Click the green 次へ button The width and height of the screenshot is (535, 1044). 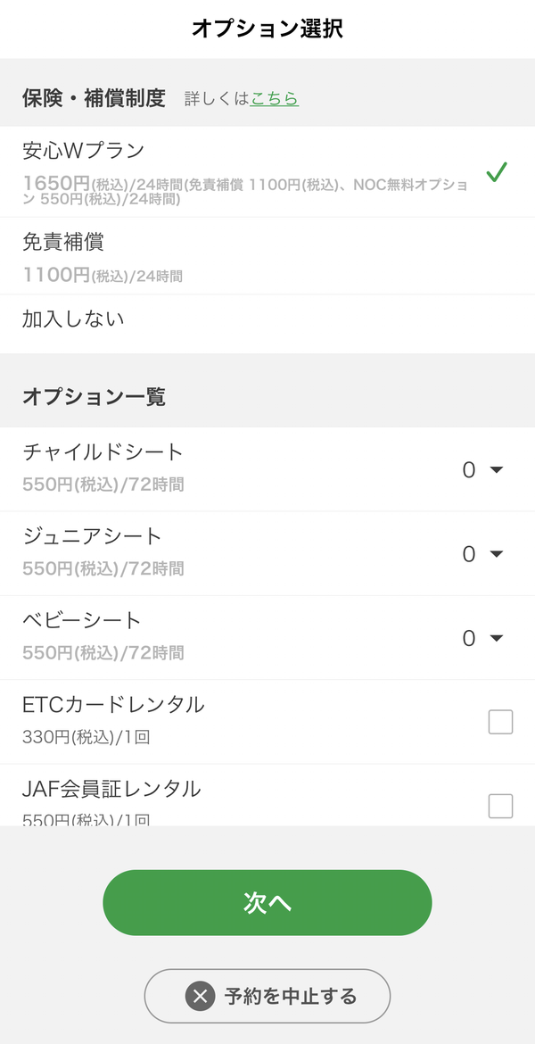(267, 902)
